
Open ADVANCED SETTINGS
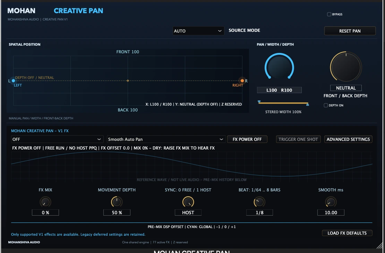tap(348, 139)
